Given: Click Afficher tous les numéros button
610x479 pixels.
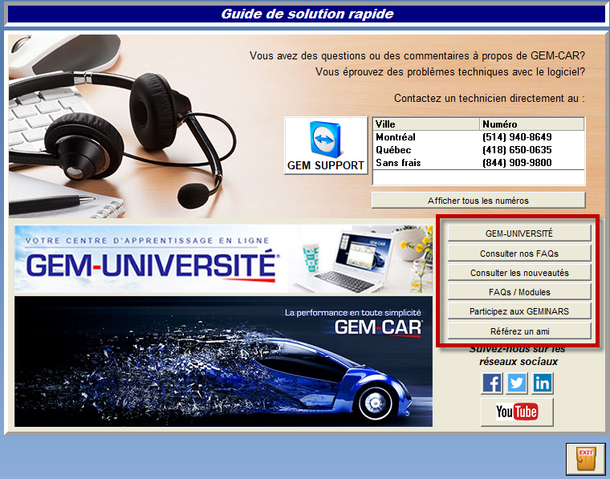Looking at the screenshot, I should (478, 201).
